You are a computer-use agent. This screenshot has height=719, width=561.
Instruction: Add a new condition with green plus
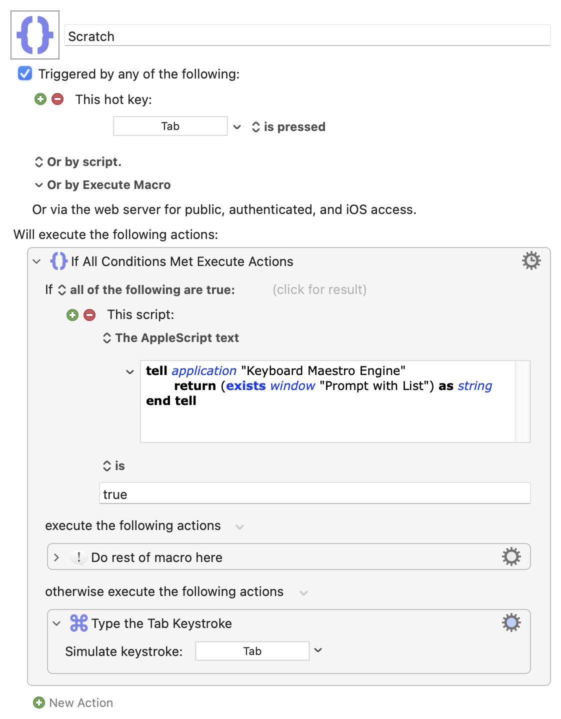coord(72,314)
